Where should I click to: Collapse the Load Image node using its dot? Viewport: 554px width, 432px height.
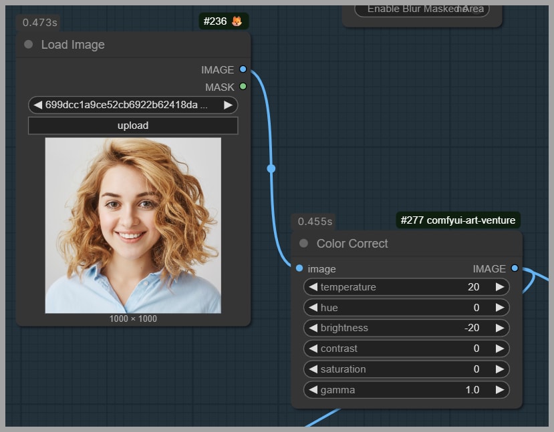point(29,45)
